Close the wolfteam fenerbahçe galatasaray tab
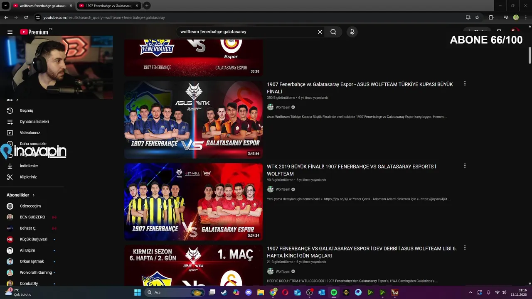Image resolution: width=532 pixels, height=299 pixels. pyautogui.click(x=71, y=6)
